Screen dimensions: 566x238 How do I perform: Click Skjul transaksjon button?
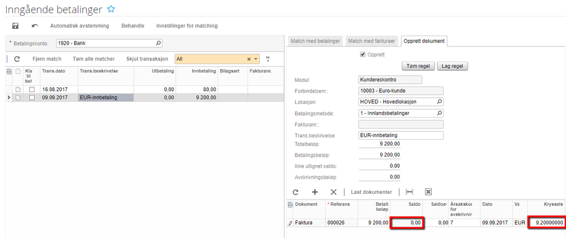[x=147, y=59]
